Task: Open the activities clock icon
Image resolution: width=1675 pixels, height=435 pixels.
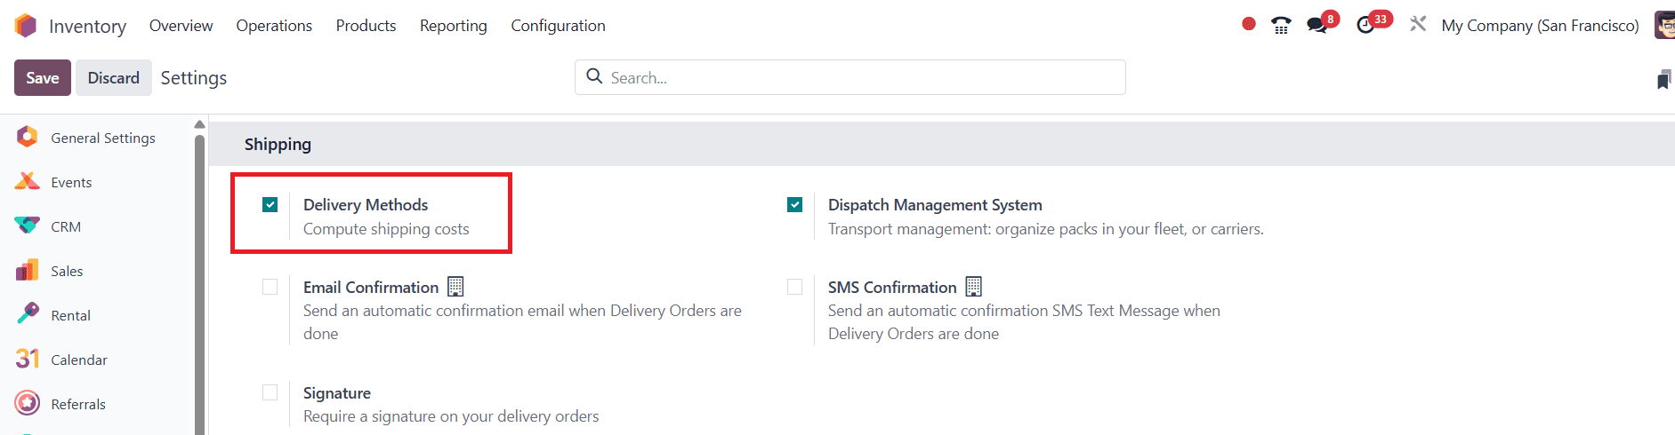Action: (x=1365, y=26)
